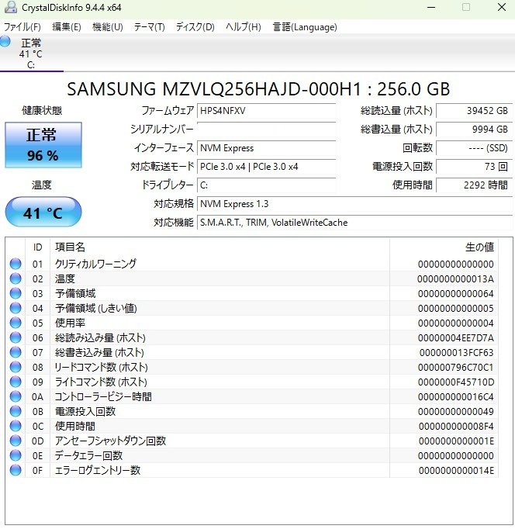
Task: Open the ディスク(D) menu
Action: tap(195, 27)
